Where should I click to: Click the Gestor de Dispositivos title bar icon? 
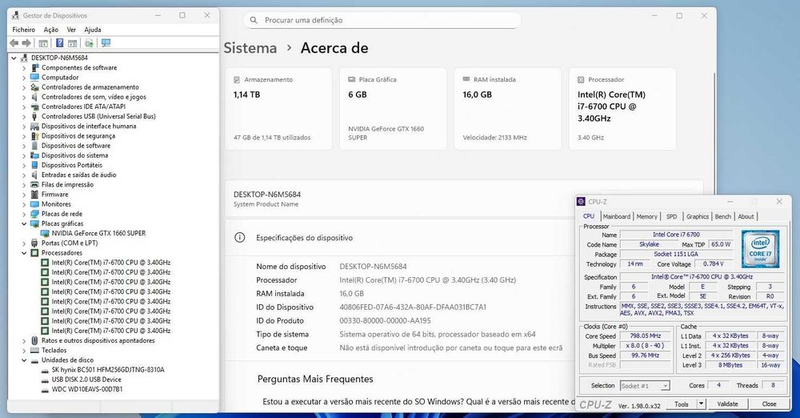click(x=15, y=15)
